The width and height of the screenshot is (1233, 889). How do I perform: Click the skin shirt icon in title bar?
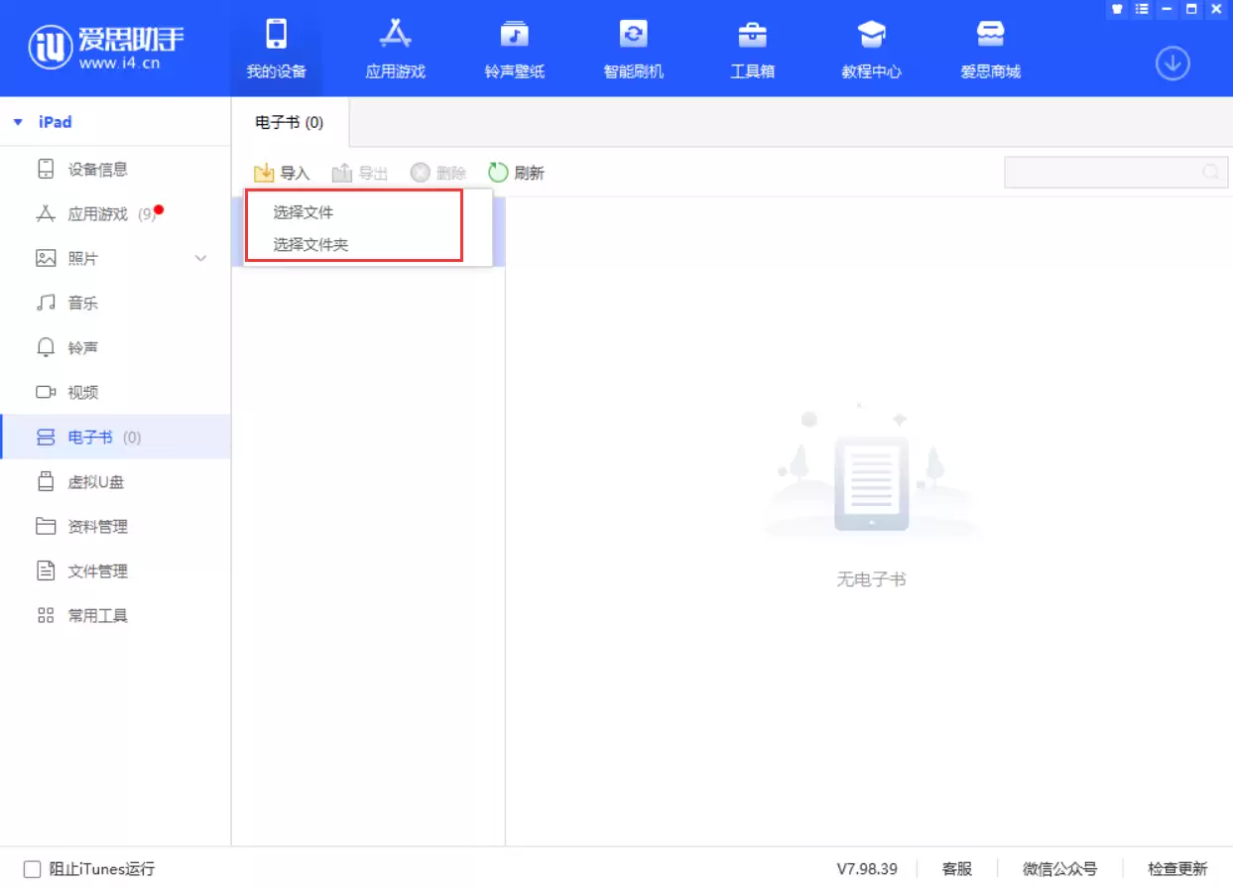click(1117, 9)
